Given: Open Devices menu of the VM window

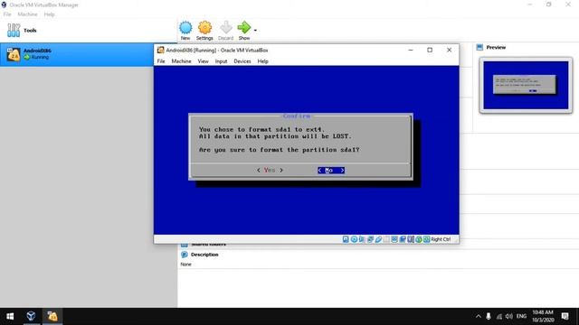Looking at the screenshot, I should pyautogui.click(x=242, y=61).
